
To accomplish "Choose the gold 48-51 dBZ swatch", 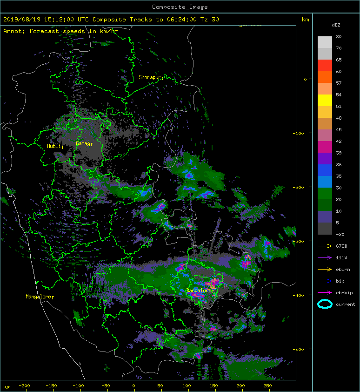I will 325,112.
